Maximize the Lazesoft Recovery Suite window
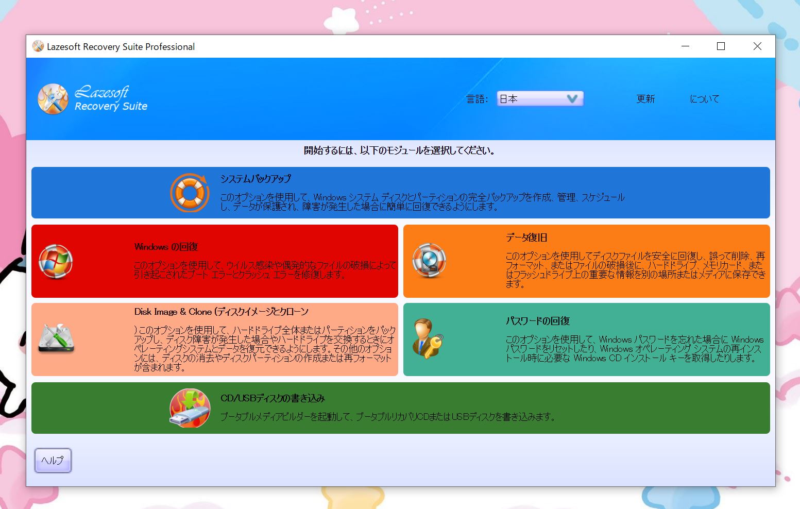Screen dimensions: 800x509 tap(721, 46)
